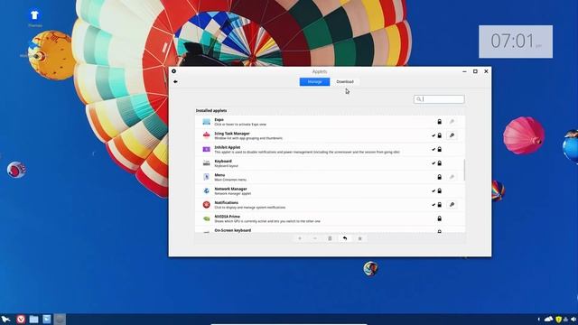Open the gear menu in Applets title bar
This screenshot has height=325, width=578.
[173, 71]
